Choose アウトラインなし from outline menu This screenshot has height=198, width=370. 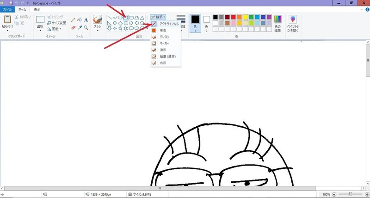click(x=166, y=24)
